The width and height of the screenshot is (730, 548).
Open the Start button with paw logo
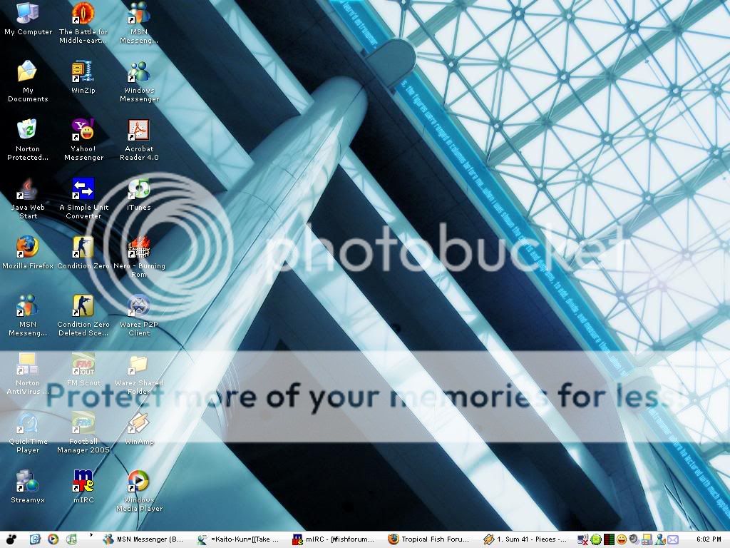coord(11,539)
